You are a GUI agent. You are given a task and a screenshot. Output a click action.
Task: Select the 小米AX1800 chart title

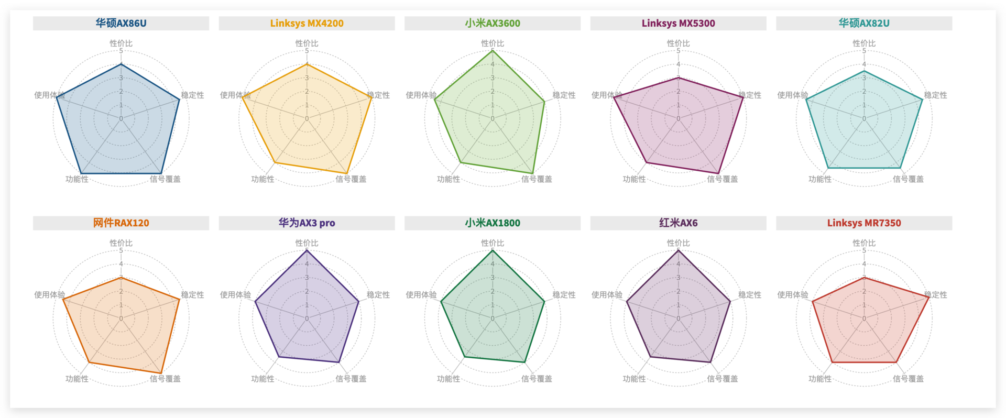click(x=493, y=223)
